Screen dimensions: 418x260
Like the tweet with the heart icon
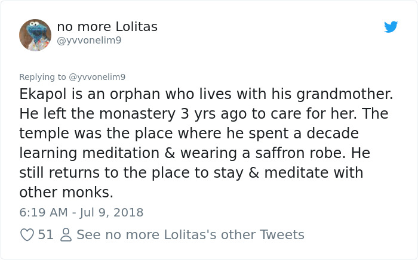point(27,235)
